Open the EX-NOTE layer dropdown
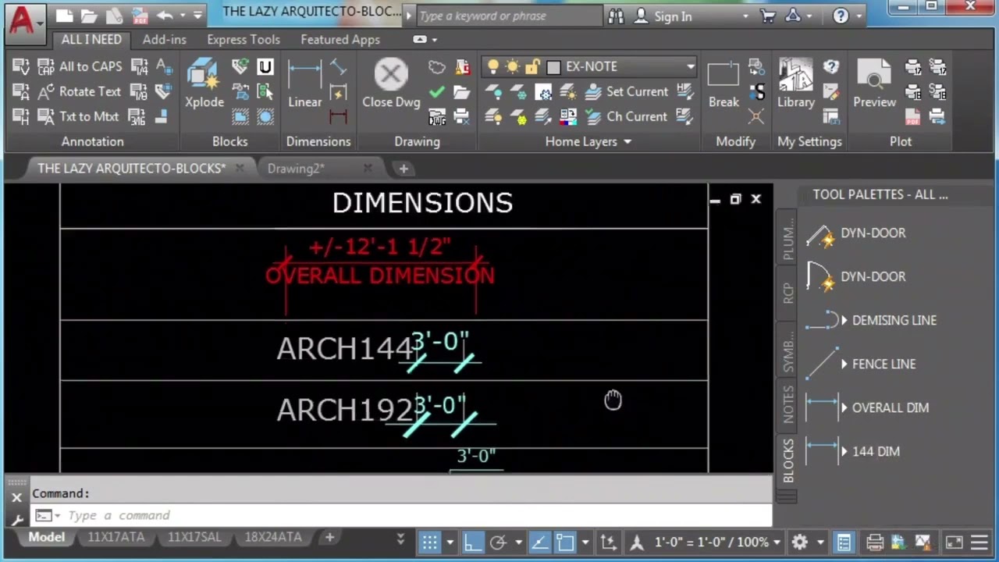 (690, 66)
